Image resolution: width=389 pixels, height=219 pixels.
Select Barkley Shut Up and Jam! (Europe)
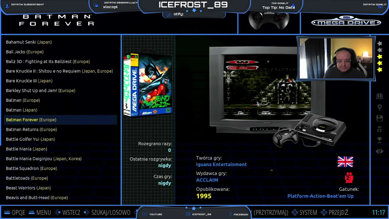coord(41,91)
